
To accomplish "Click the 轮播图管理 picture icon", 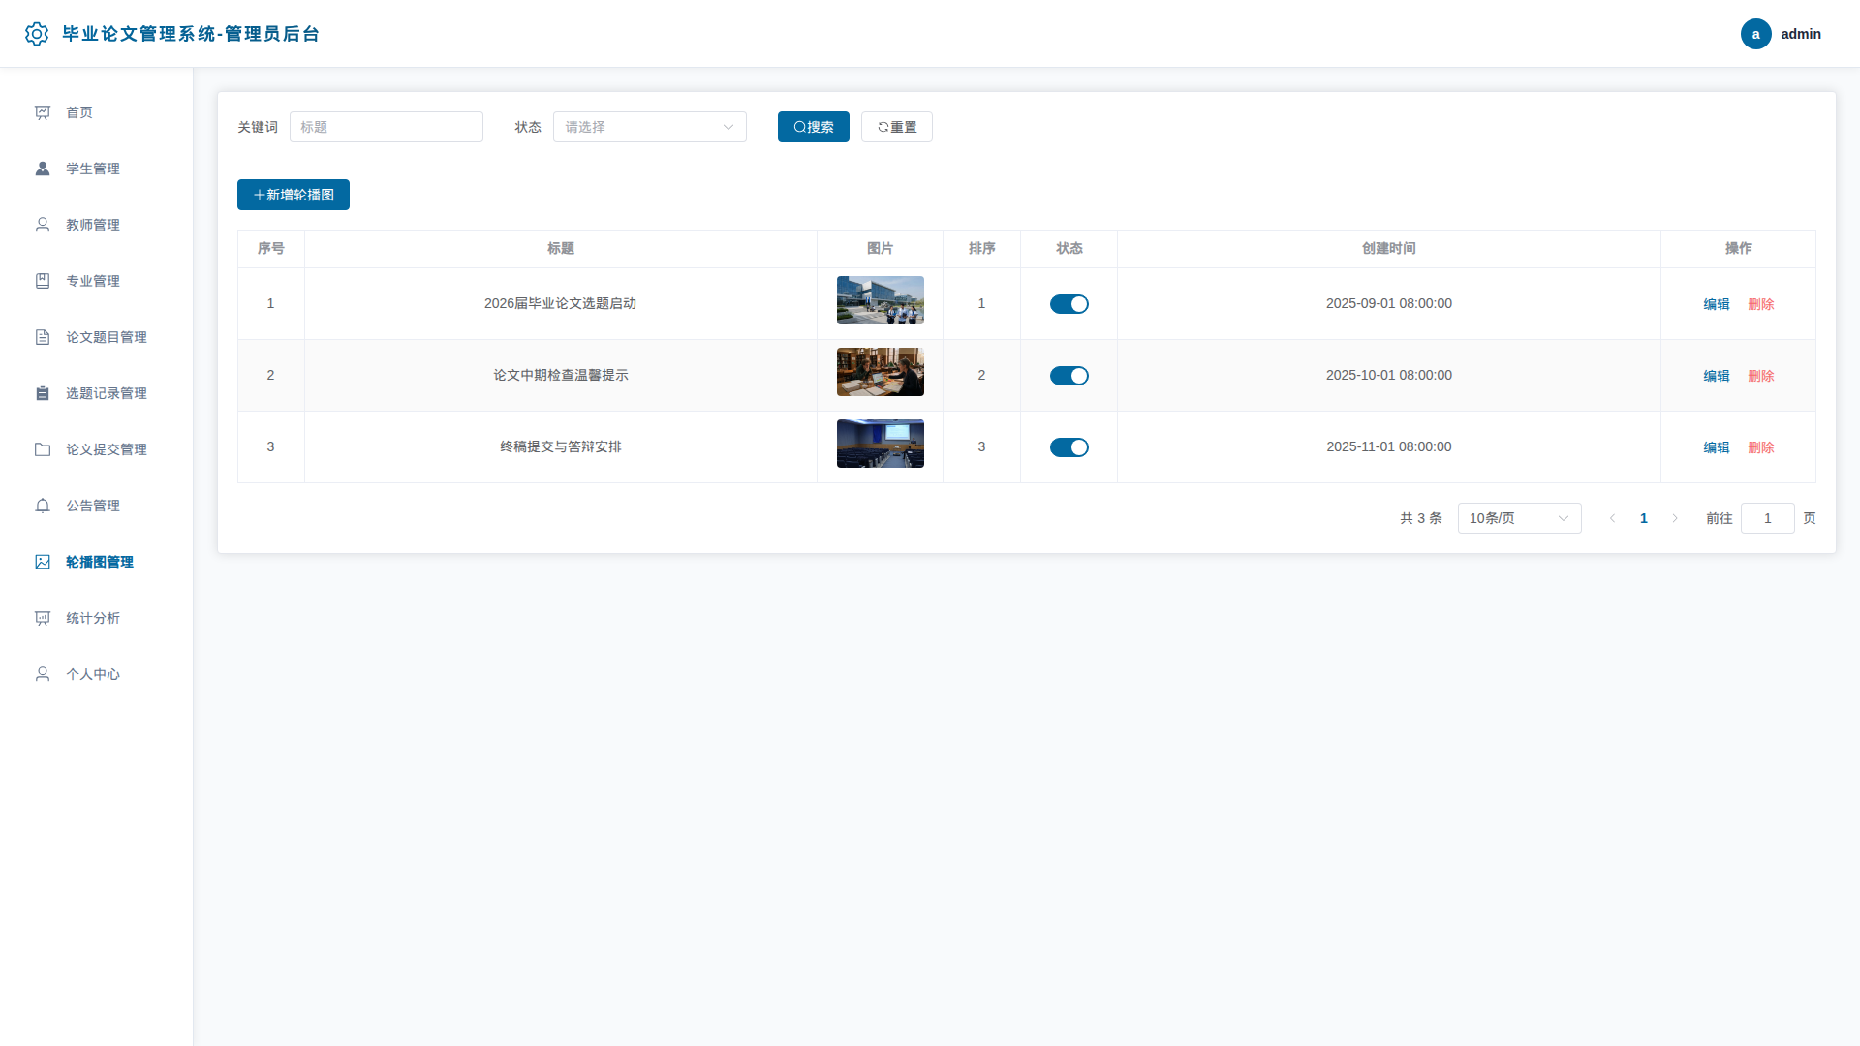I will [x=43, y=562].
